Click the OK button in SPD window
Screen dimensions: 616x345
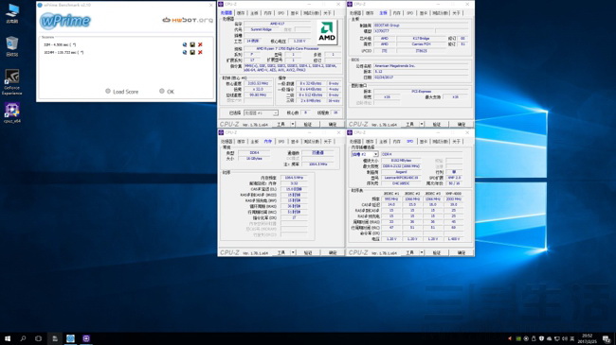(x=462, y=253)
